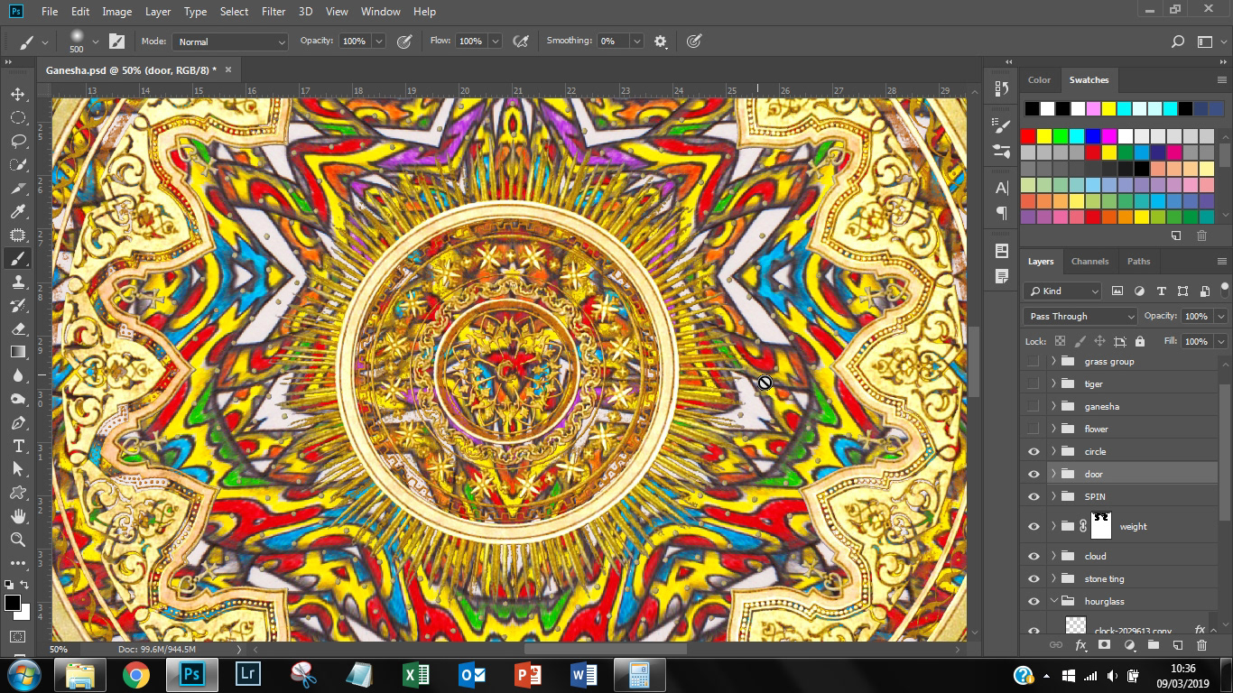Image resolution: width=1233 pixels, height=693 pixels.
Task: Hide the circle group
Action: [1034, 451]
